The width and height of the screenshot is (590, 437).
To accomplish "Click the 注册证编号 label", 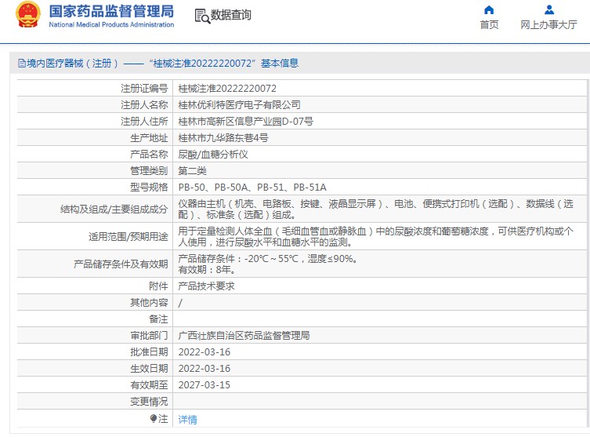I will 144,89.
